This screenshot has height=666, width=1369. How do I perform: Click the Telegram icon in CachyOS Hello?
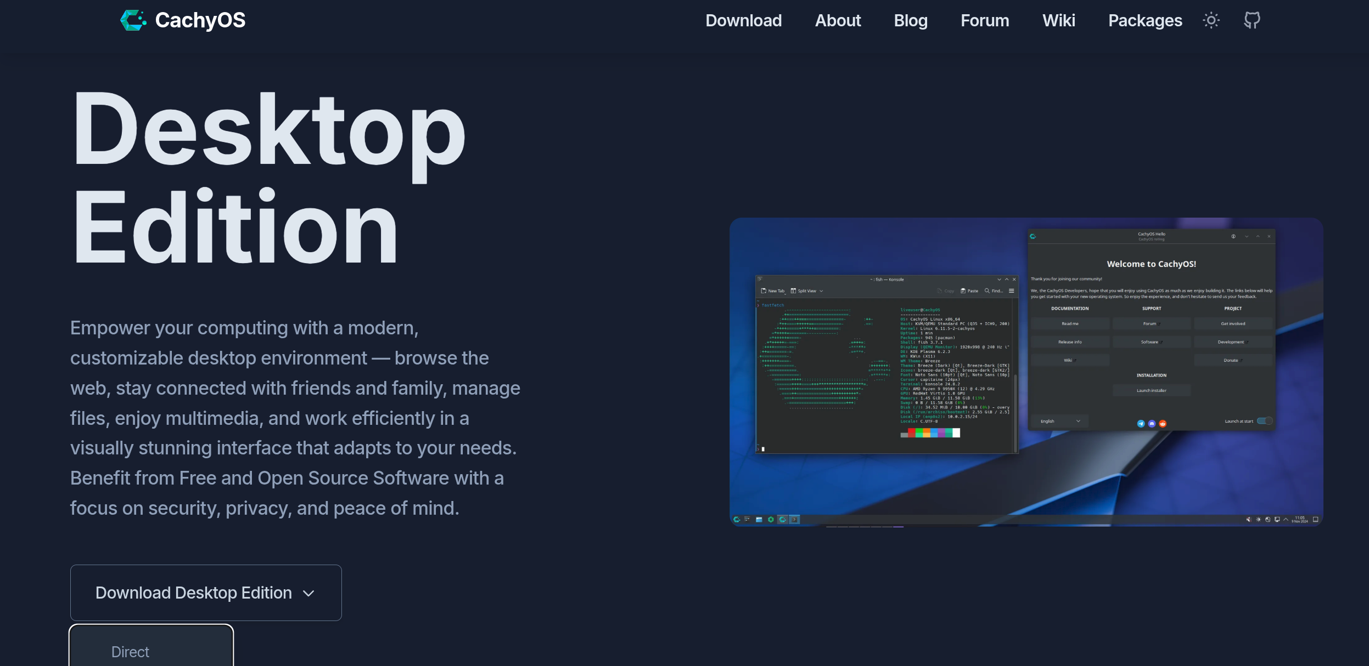click(x=1141, y=424)
